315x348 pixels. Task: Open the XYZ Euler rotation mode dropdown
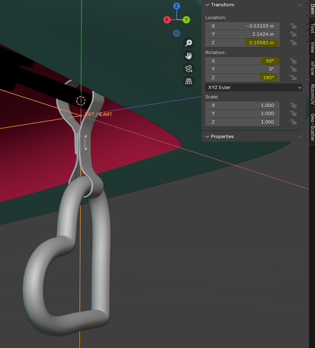coord(254,87)
